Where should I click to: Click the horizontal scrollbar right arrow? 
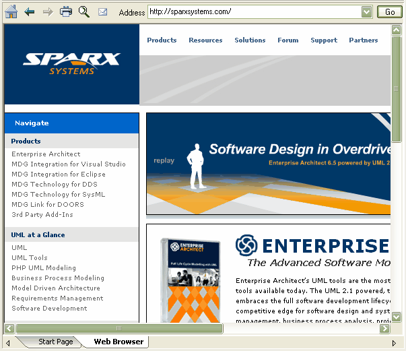tap(384, 329)
